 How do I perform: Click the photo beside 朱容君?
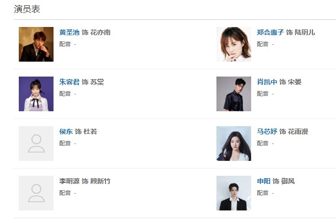tap(36, 94)
